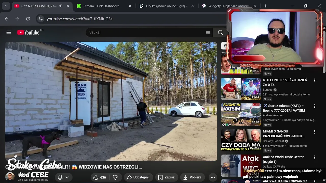The width and height of the screenshot is (326, 183).
Task: Open more actions ellipsis below video
Action: tap(213, 177)
